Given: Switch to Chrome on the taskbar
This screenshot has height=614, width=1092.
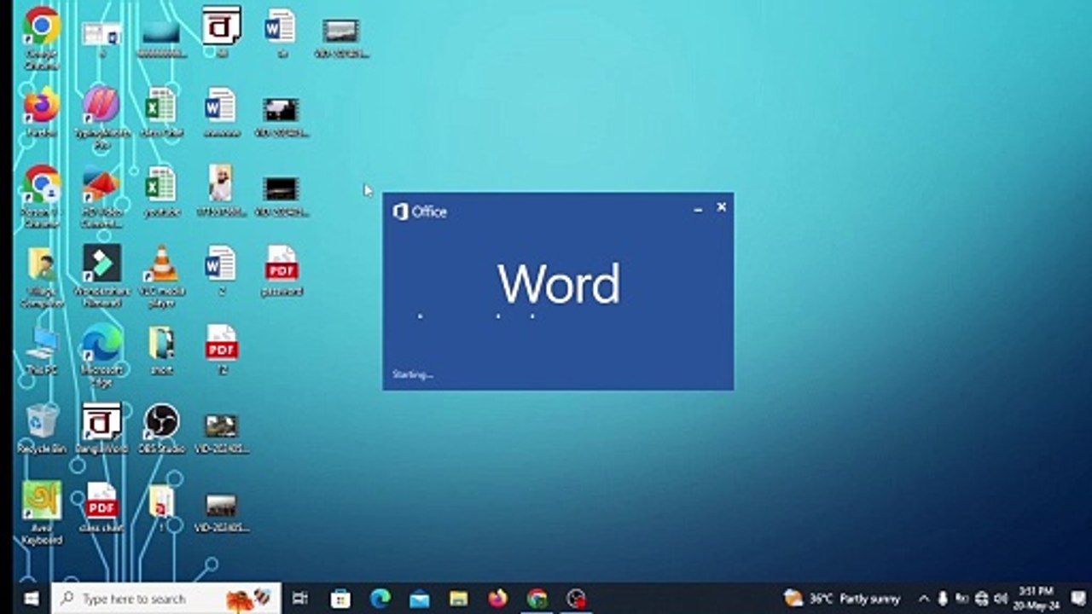Looking at the screenshot, I should click(537, 599).
